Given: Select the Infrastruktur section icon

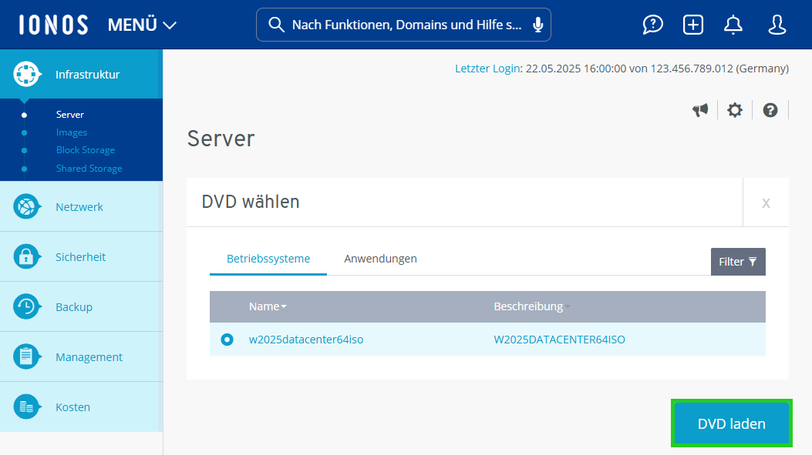Looking at the screenshot, I should click(x=28, y=74).
